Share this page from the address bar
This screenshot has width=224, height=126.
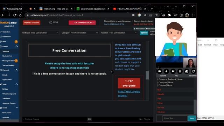pos(151,15)
